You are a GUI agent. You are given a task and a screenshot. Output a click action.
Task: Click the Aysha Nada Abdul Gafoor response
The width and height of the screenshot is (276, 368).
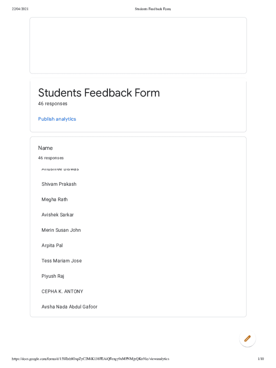point(70,307)
